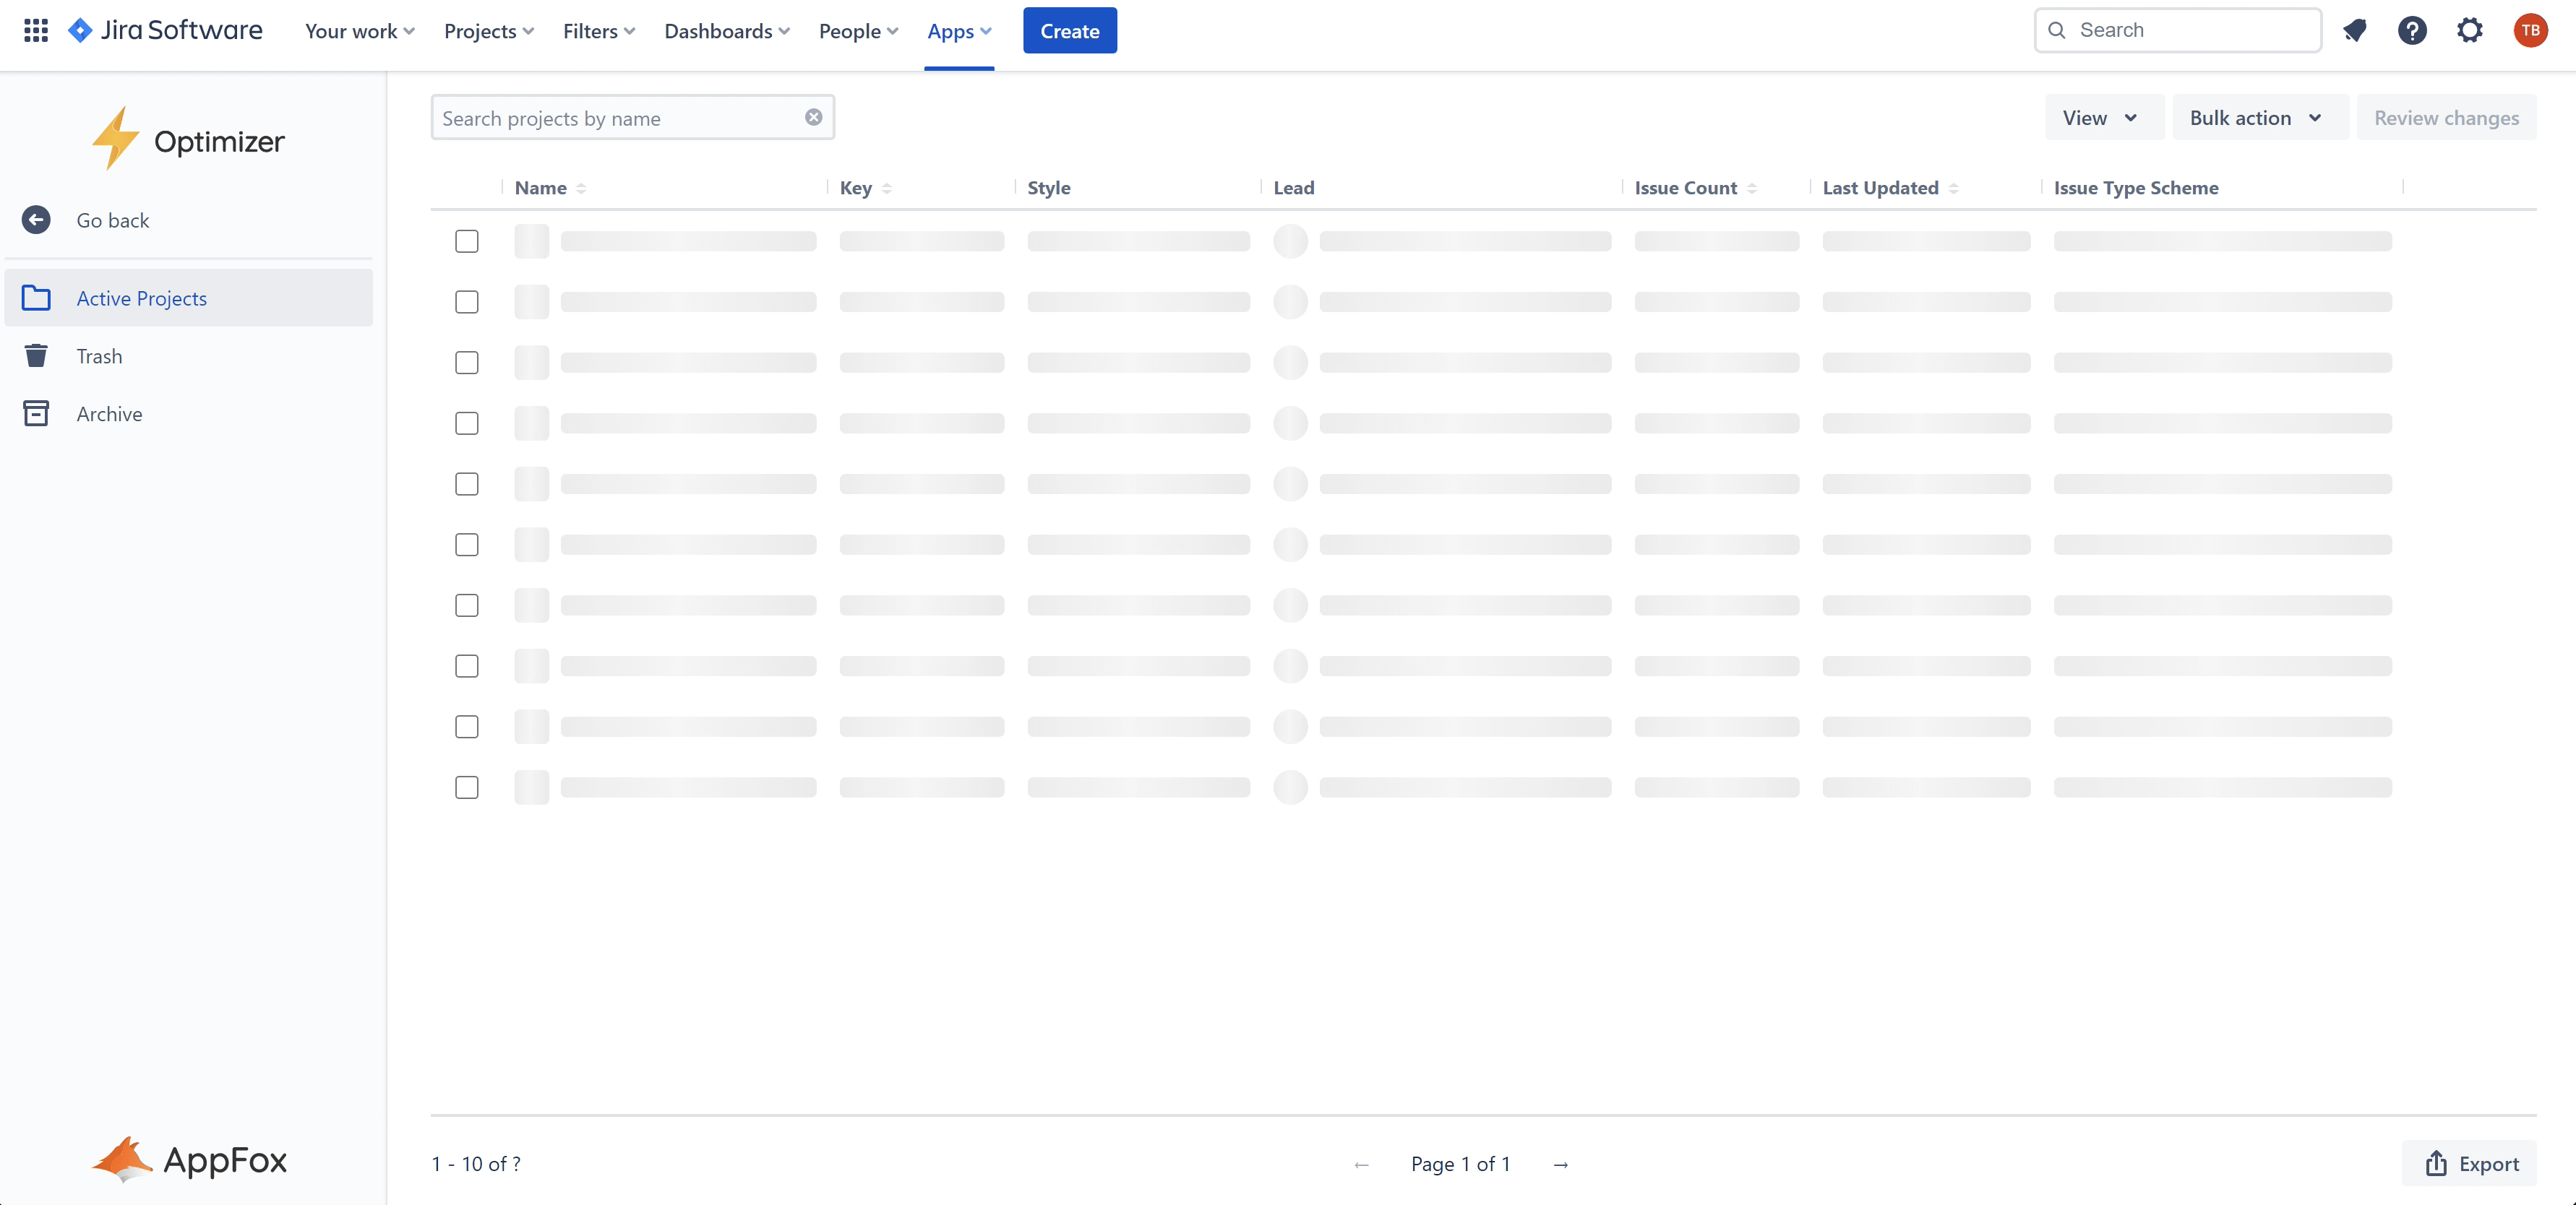Open the app switcher grid icon
This screenshot has width=2576, height=1205.
click(x=36, y=30)
